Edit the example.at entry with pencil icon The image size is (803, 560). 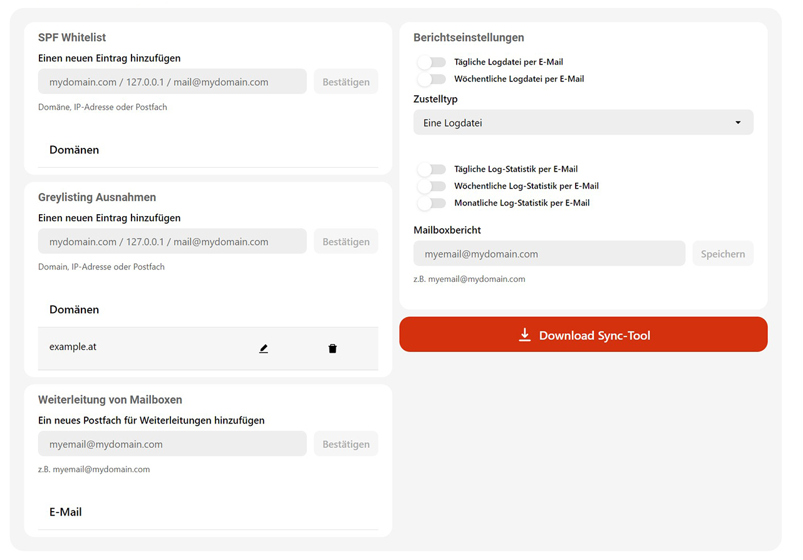(263, 349)
